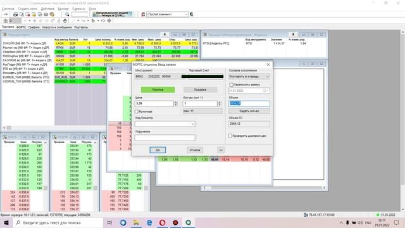
Task: Open the Opera browser from the taskbar
Action: pos(162,222)
